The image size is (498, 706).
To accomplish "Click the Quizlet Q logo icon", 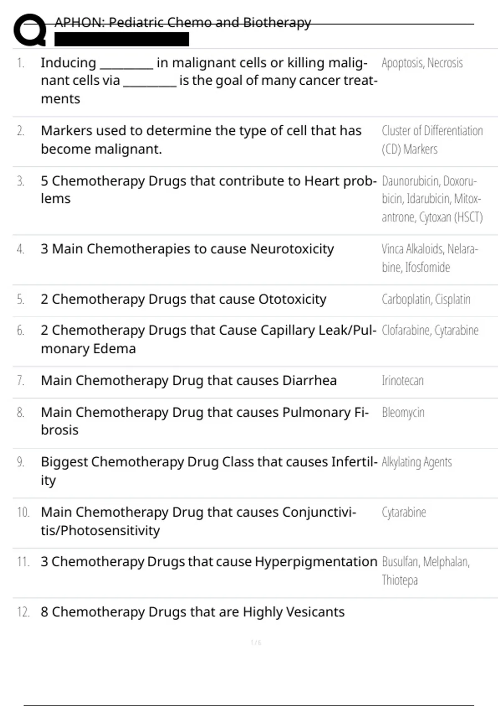I will 30,30.
